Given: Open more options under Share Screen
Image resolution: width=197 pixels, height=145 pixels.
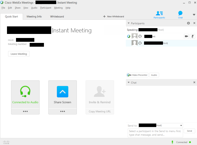Looking at the screenshot, I should tap(63, 111).
